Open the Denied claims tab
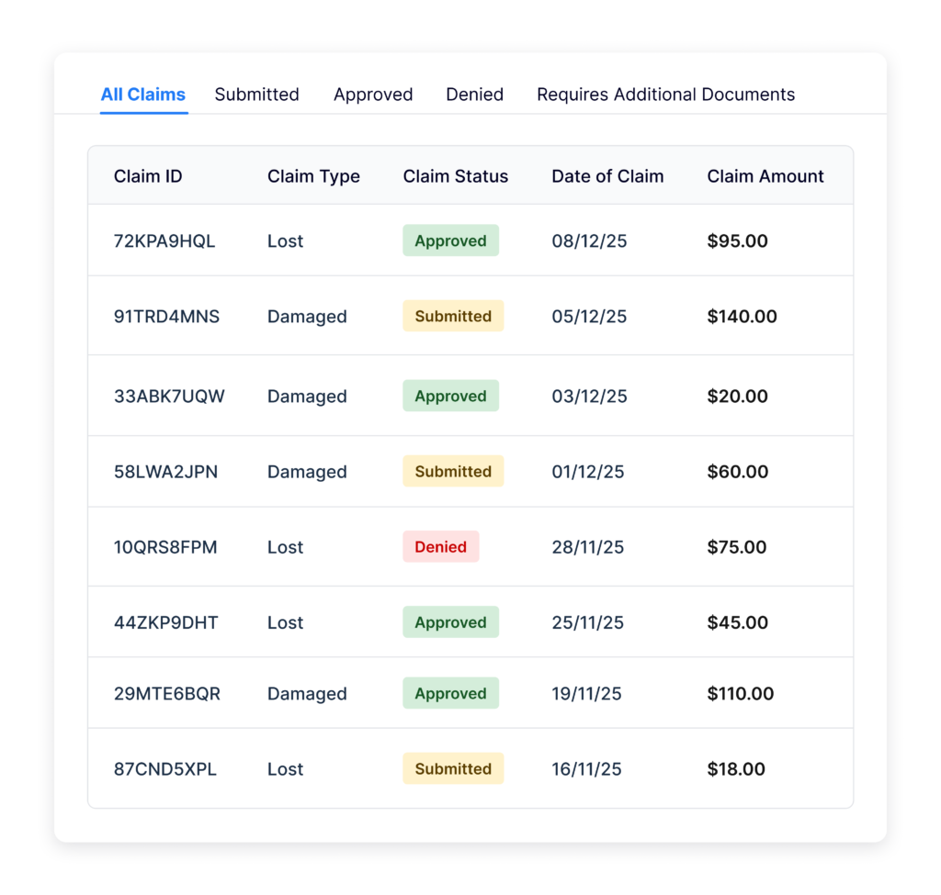 click(474, 95)
